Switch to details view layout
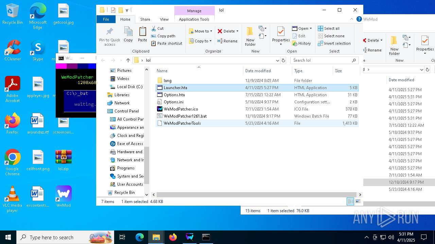 point(350,202)
